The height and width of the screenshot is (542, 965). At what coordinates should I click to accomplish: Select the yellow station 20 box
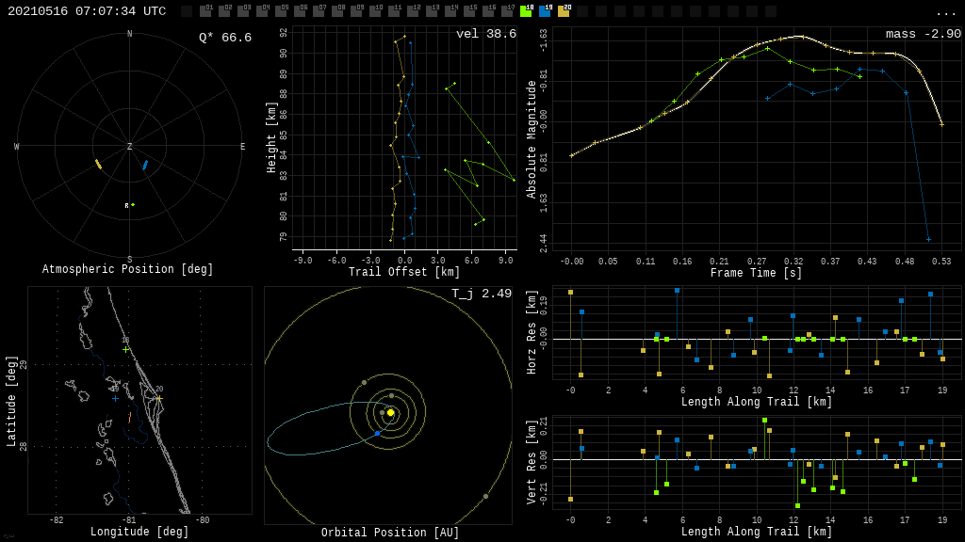click(564, 11)
